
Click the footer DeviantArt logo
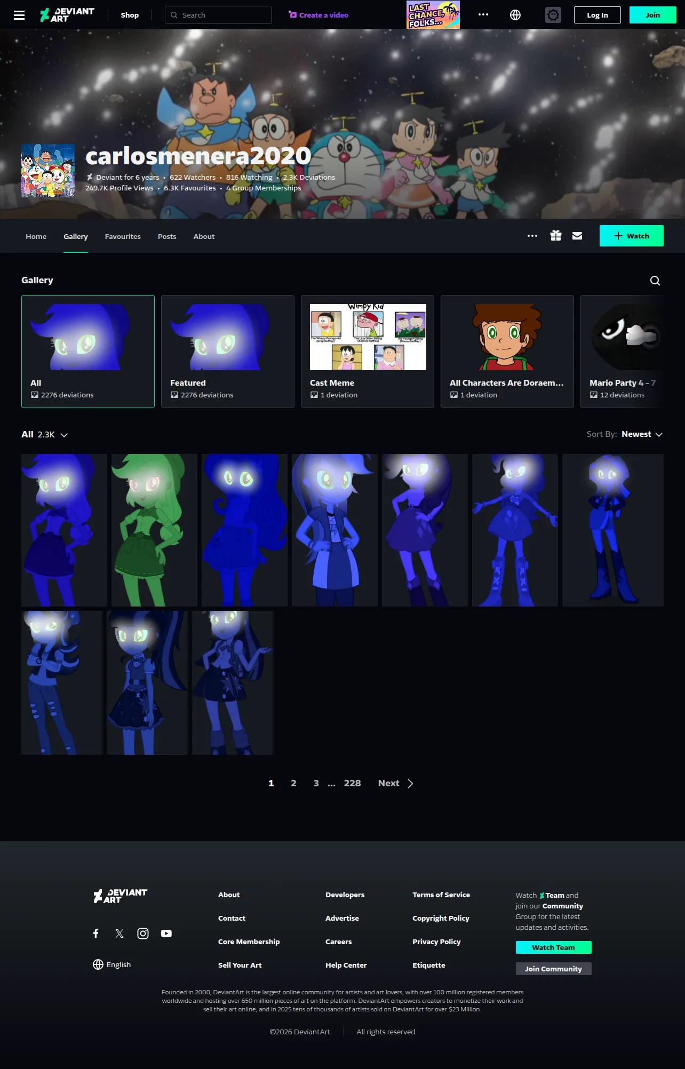pyautogui.click(x=121, y=896)
